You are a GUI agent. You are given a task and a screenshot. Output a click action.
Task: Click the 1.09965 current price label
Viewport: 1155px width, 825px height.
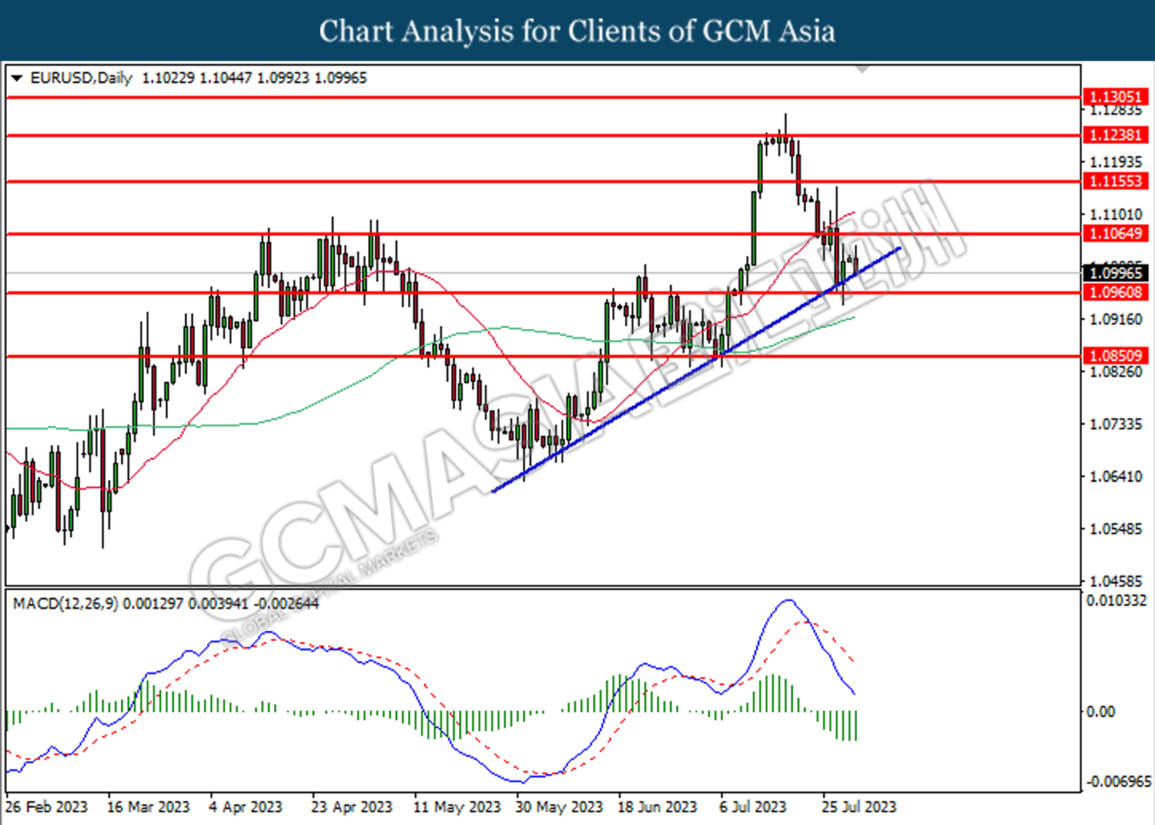(1116, 273)
